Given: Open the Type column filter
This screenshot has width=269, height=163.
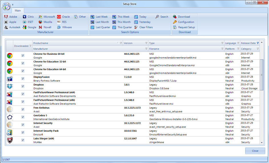Looking at the screenshot, I should click(x=222, y=43).
